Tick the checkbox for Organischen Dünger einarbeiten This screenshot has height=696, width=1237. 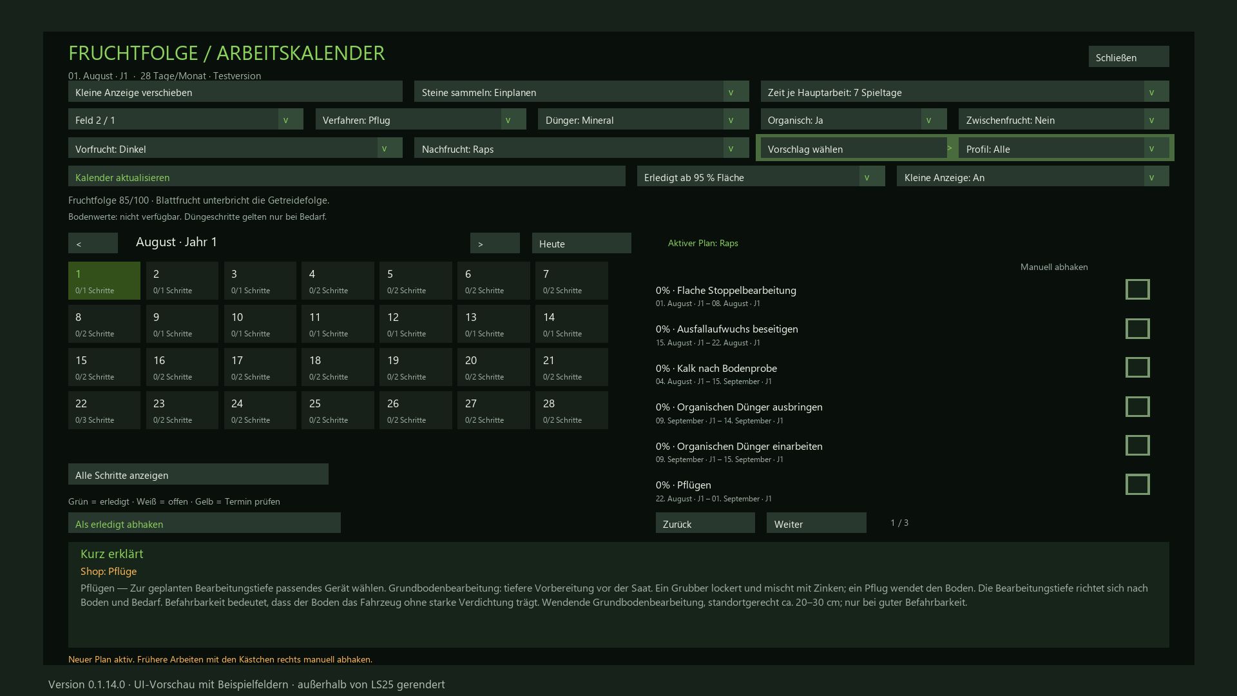(x=1137, y=445)
